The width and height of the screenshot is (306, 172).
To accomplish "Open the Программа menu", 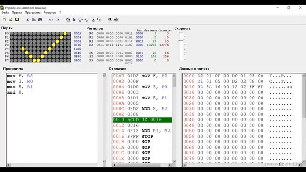I will (33, 13).
